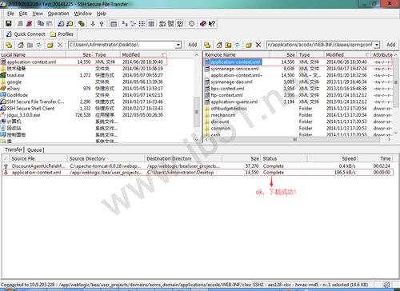
Task: Click the Profiles button
Action: pos(62,34)
